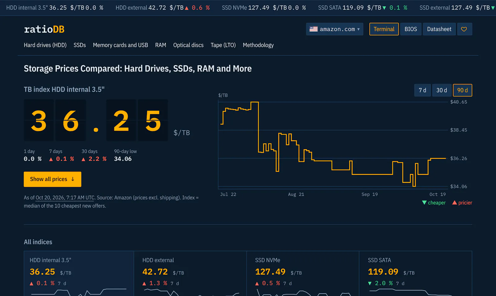This screenshot has height=296, width=496.
Task: Click the red pricier legend triangle
Action: coord(454,203)
